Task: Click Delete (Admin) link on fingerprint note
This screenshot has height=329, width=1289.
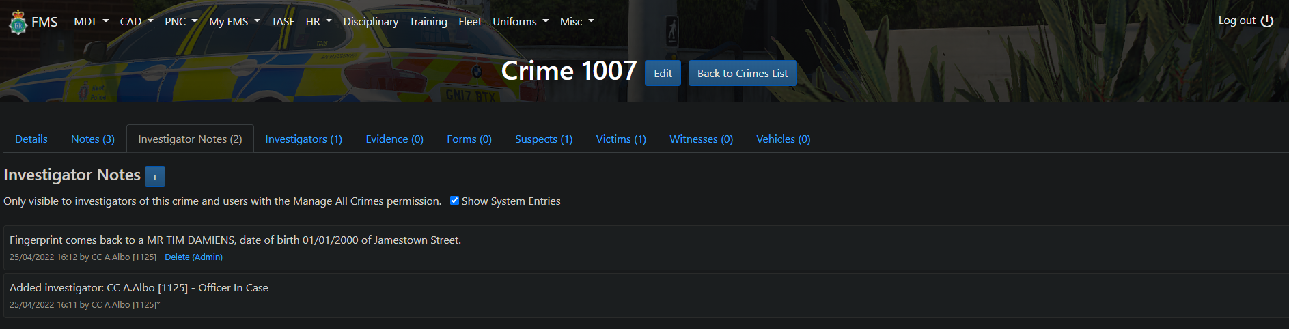Action: [x=193, y=257]
